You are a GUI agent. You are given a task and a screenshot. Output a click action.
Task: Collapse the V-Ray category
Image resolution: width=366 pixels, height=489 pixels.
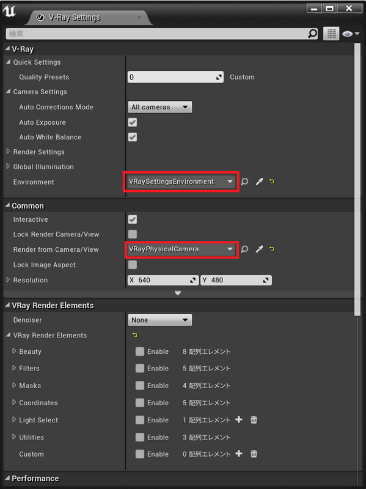[7, 48]
